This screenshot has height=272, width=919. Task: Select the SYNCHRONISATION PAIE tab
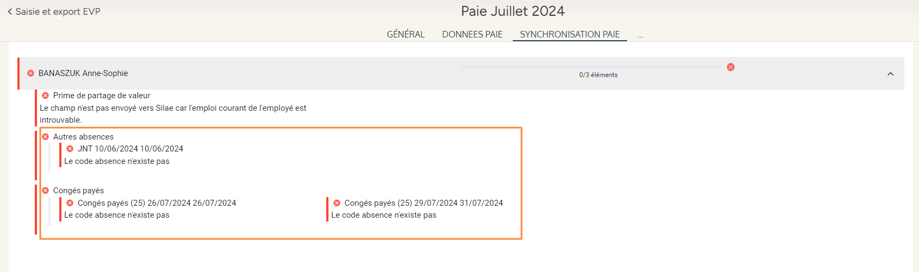[x=569, y=34]
